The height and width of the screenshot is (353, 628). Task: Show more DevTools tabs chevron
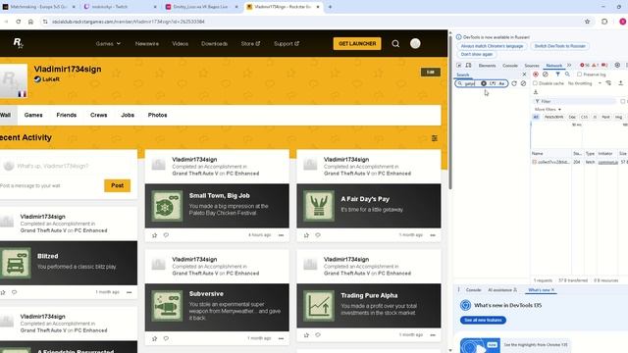569,66
